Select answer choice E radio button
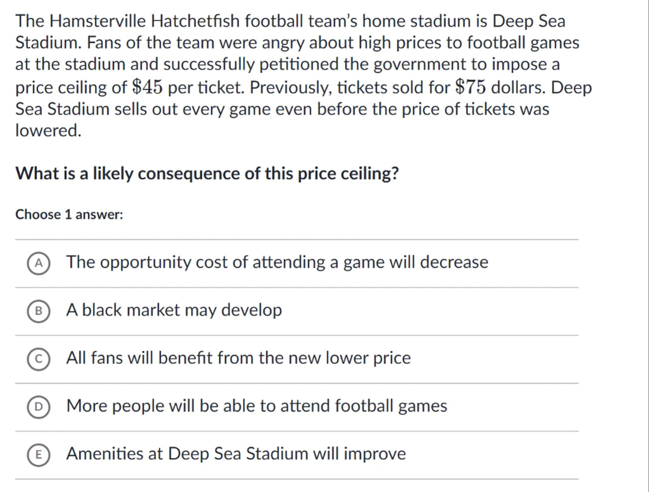 pos(38,455)
